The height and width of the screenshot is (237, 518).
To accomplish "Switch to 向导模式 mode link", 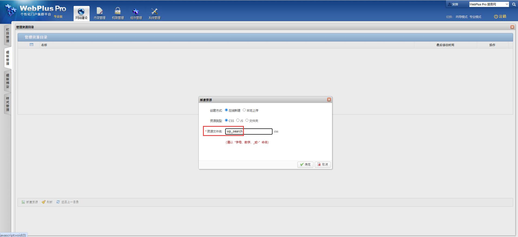I will (461, 17).
